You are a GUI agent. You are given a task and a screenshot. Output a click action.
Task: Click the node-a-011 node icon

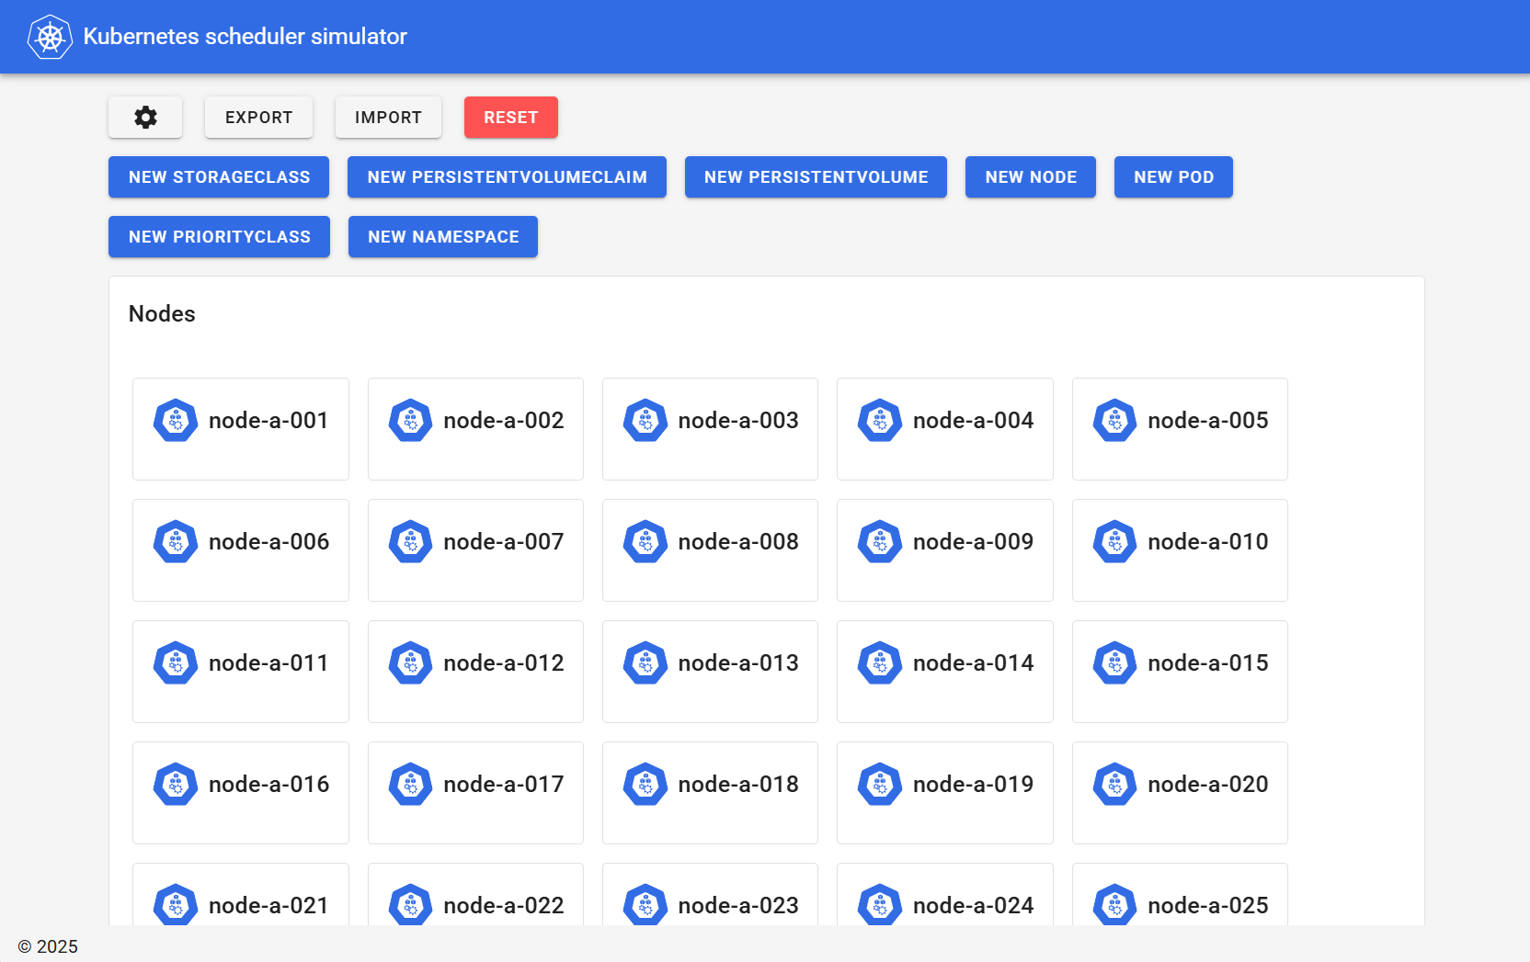point(176,663)
